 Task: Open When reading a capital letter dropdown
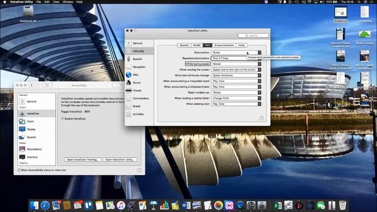[236, 98]
